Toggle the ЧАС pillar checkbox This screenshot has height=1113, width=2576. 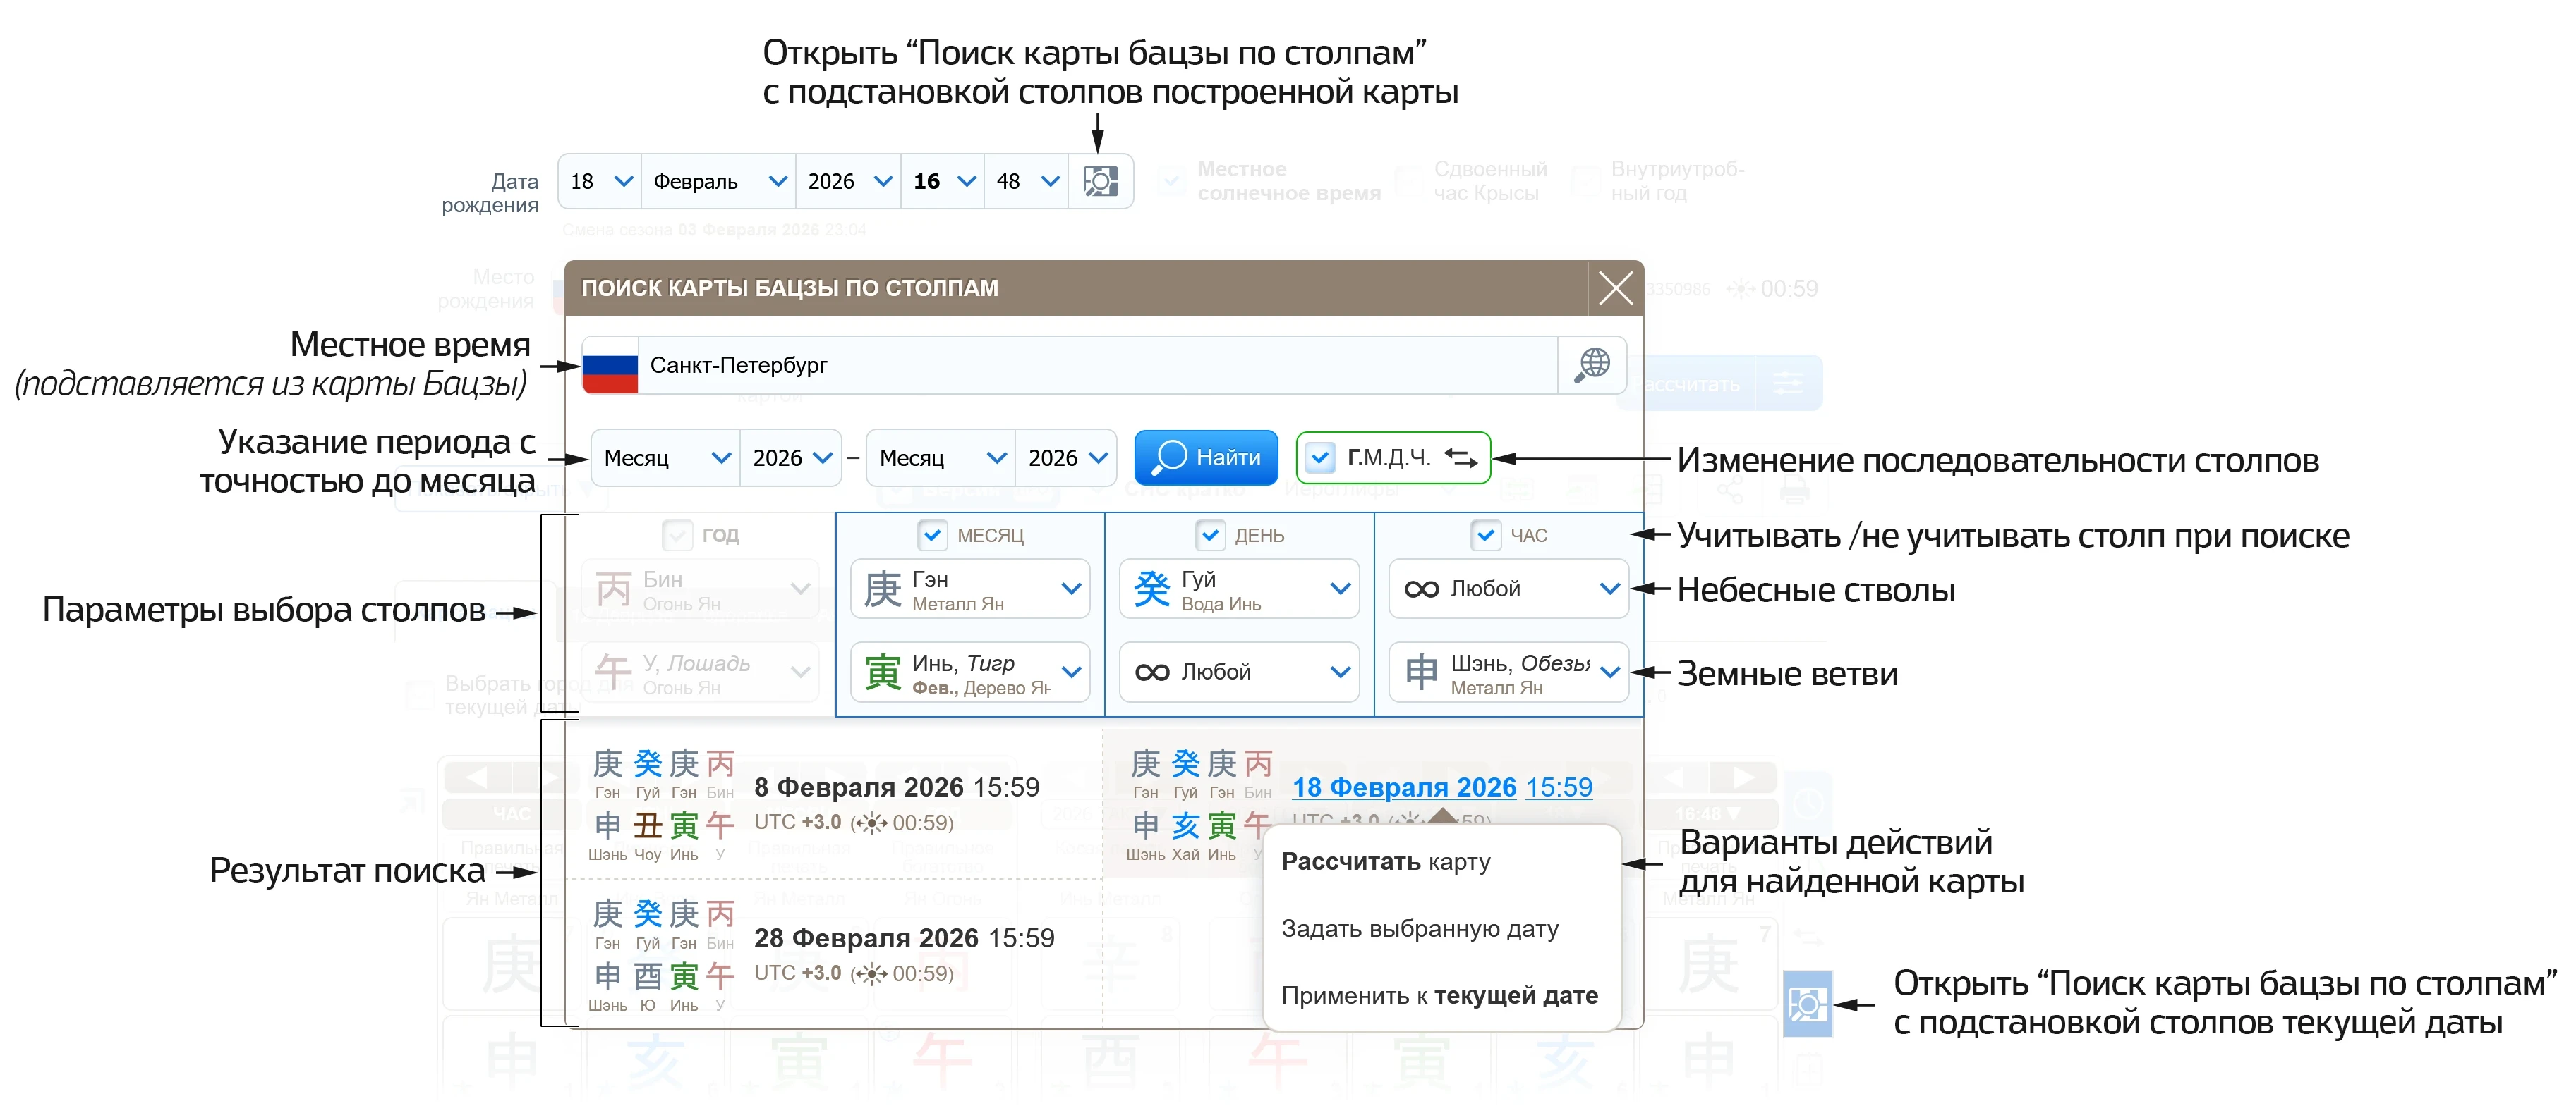(x=1486, y=536)
